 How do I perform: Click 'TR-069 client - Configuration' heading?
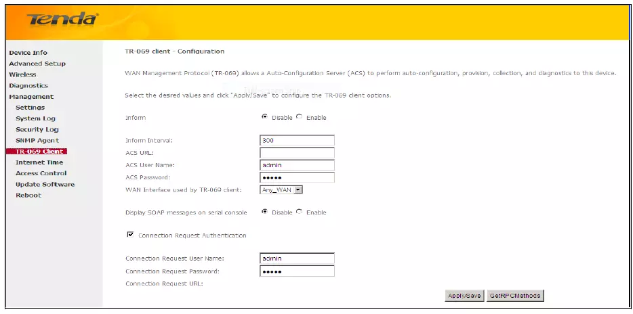175,51
